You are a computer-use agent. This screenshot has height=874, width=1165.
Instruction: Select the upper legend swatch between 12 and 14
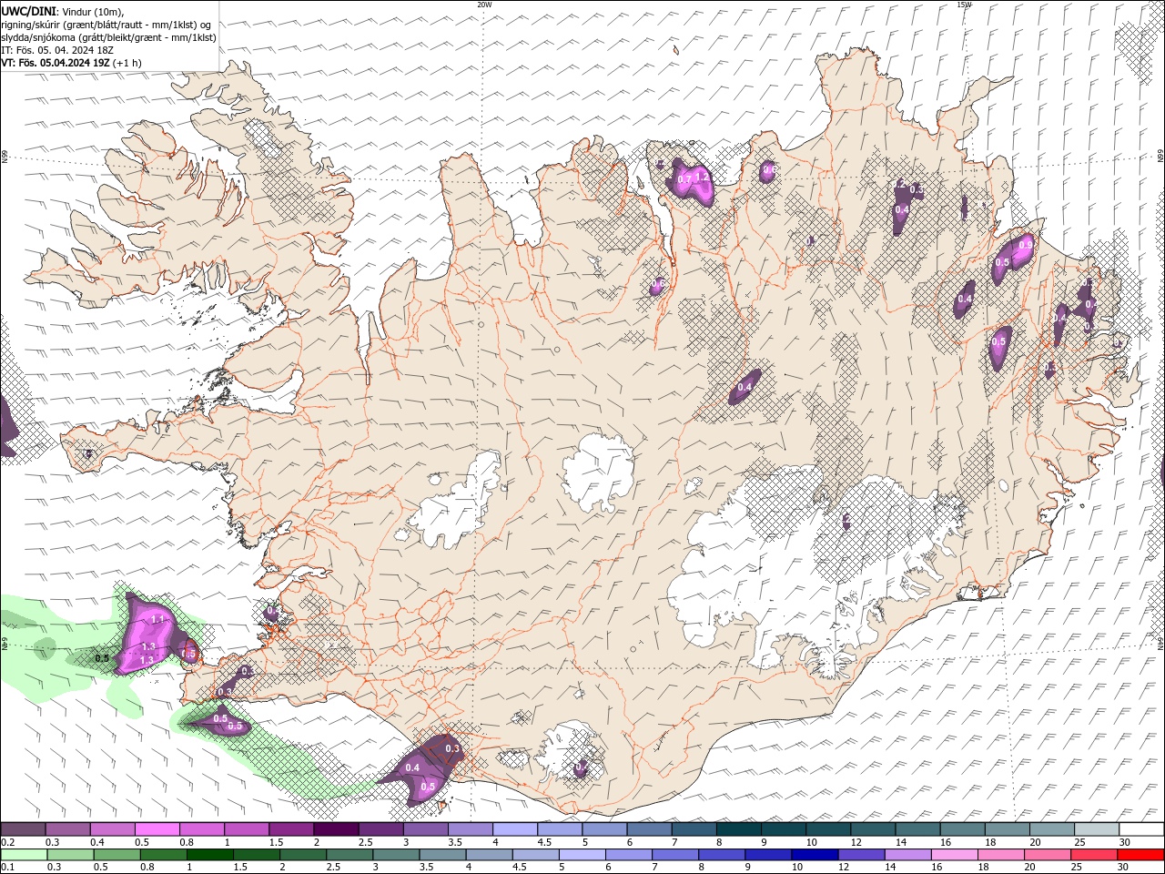[873, 829]
